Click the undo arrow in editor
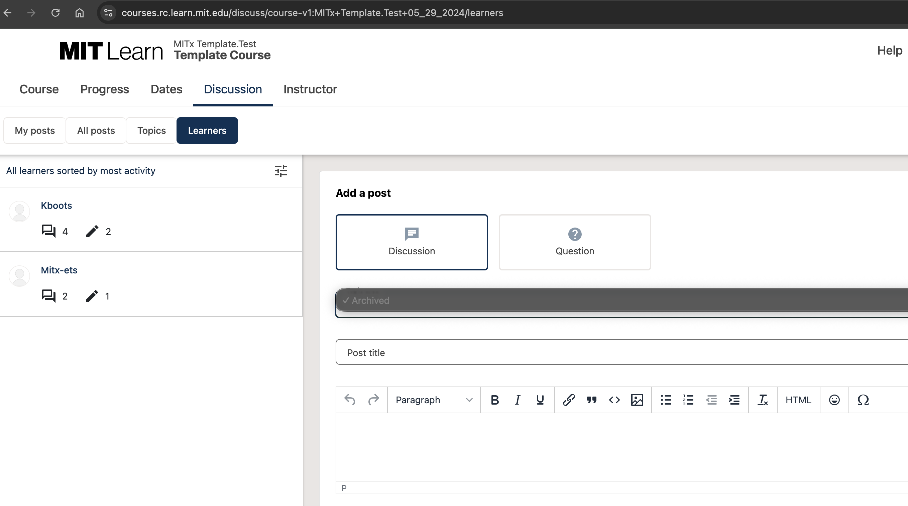Viewport: 908px width, 506px height. coord(350,400)
